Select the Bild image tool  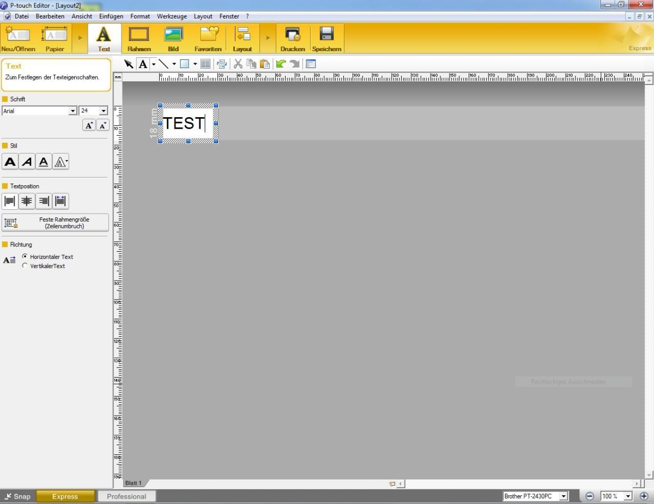click(x=173, y=35)
